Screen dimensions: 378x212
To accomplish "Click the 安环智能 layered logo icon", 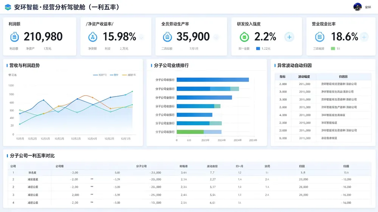I will [x=8, y=7].
